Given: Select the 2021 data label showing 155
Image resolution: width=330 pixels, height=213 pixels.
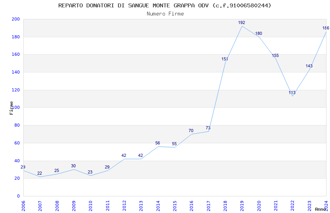Looking at the screenshot, I should click(x=275, y=55).
